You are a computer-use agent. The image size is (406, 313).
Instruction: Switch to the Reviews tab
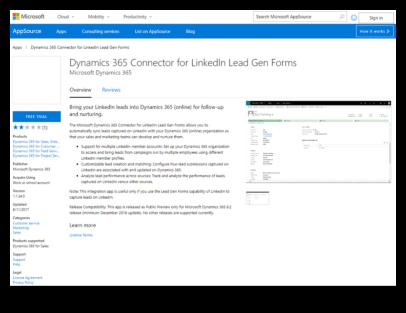click(111, 90)
